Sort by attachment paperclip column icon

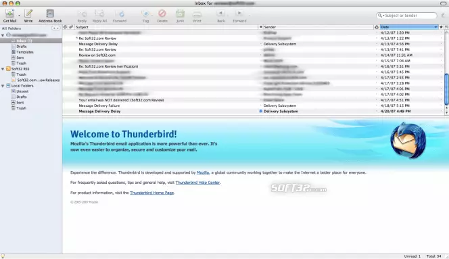(71, 27)
